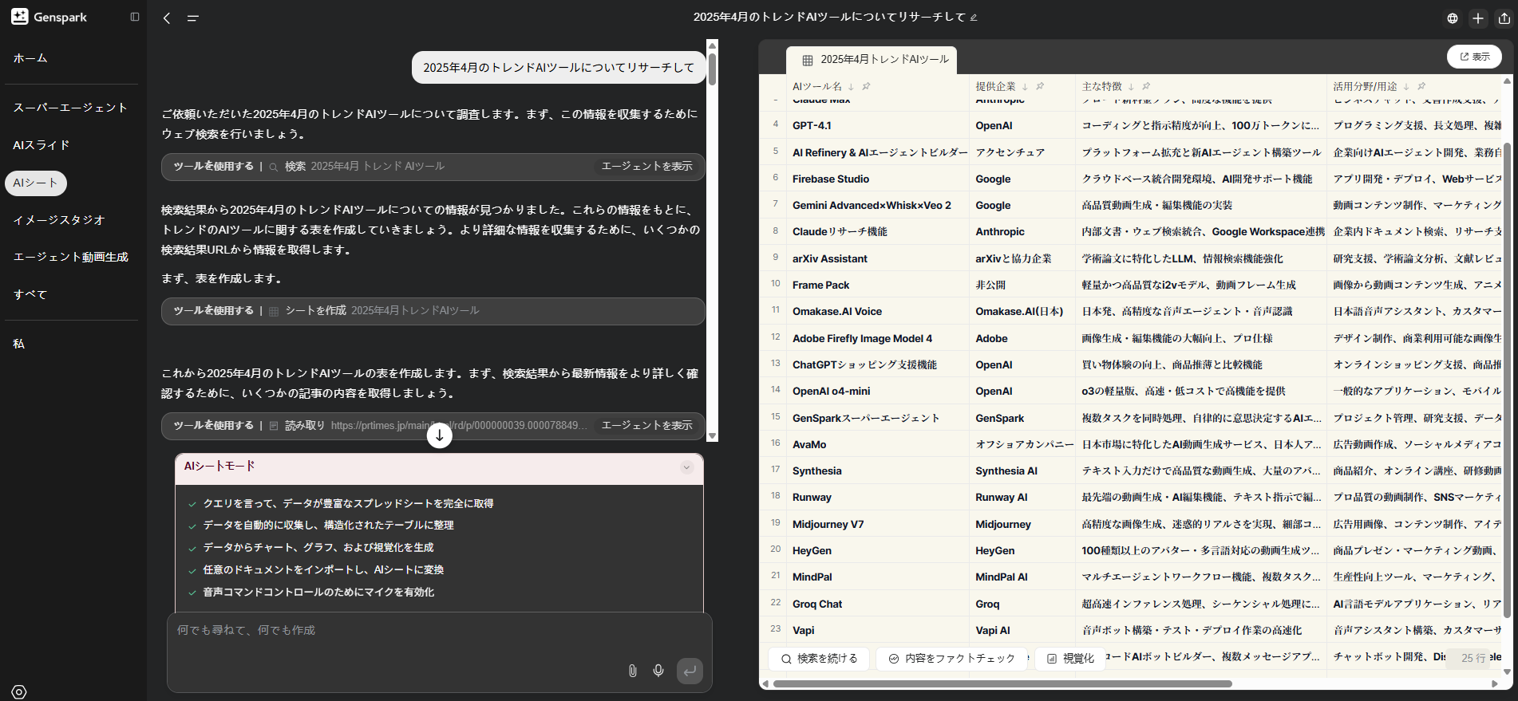Image resolution: width=1518 pixels, height=701 pixels.
Task: Click the 視覚化 button
Action: coord(1069,659)
